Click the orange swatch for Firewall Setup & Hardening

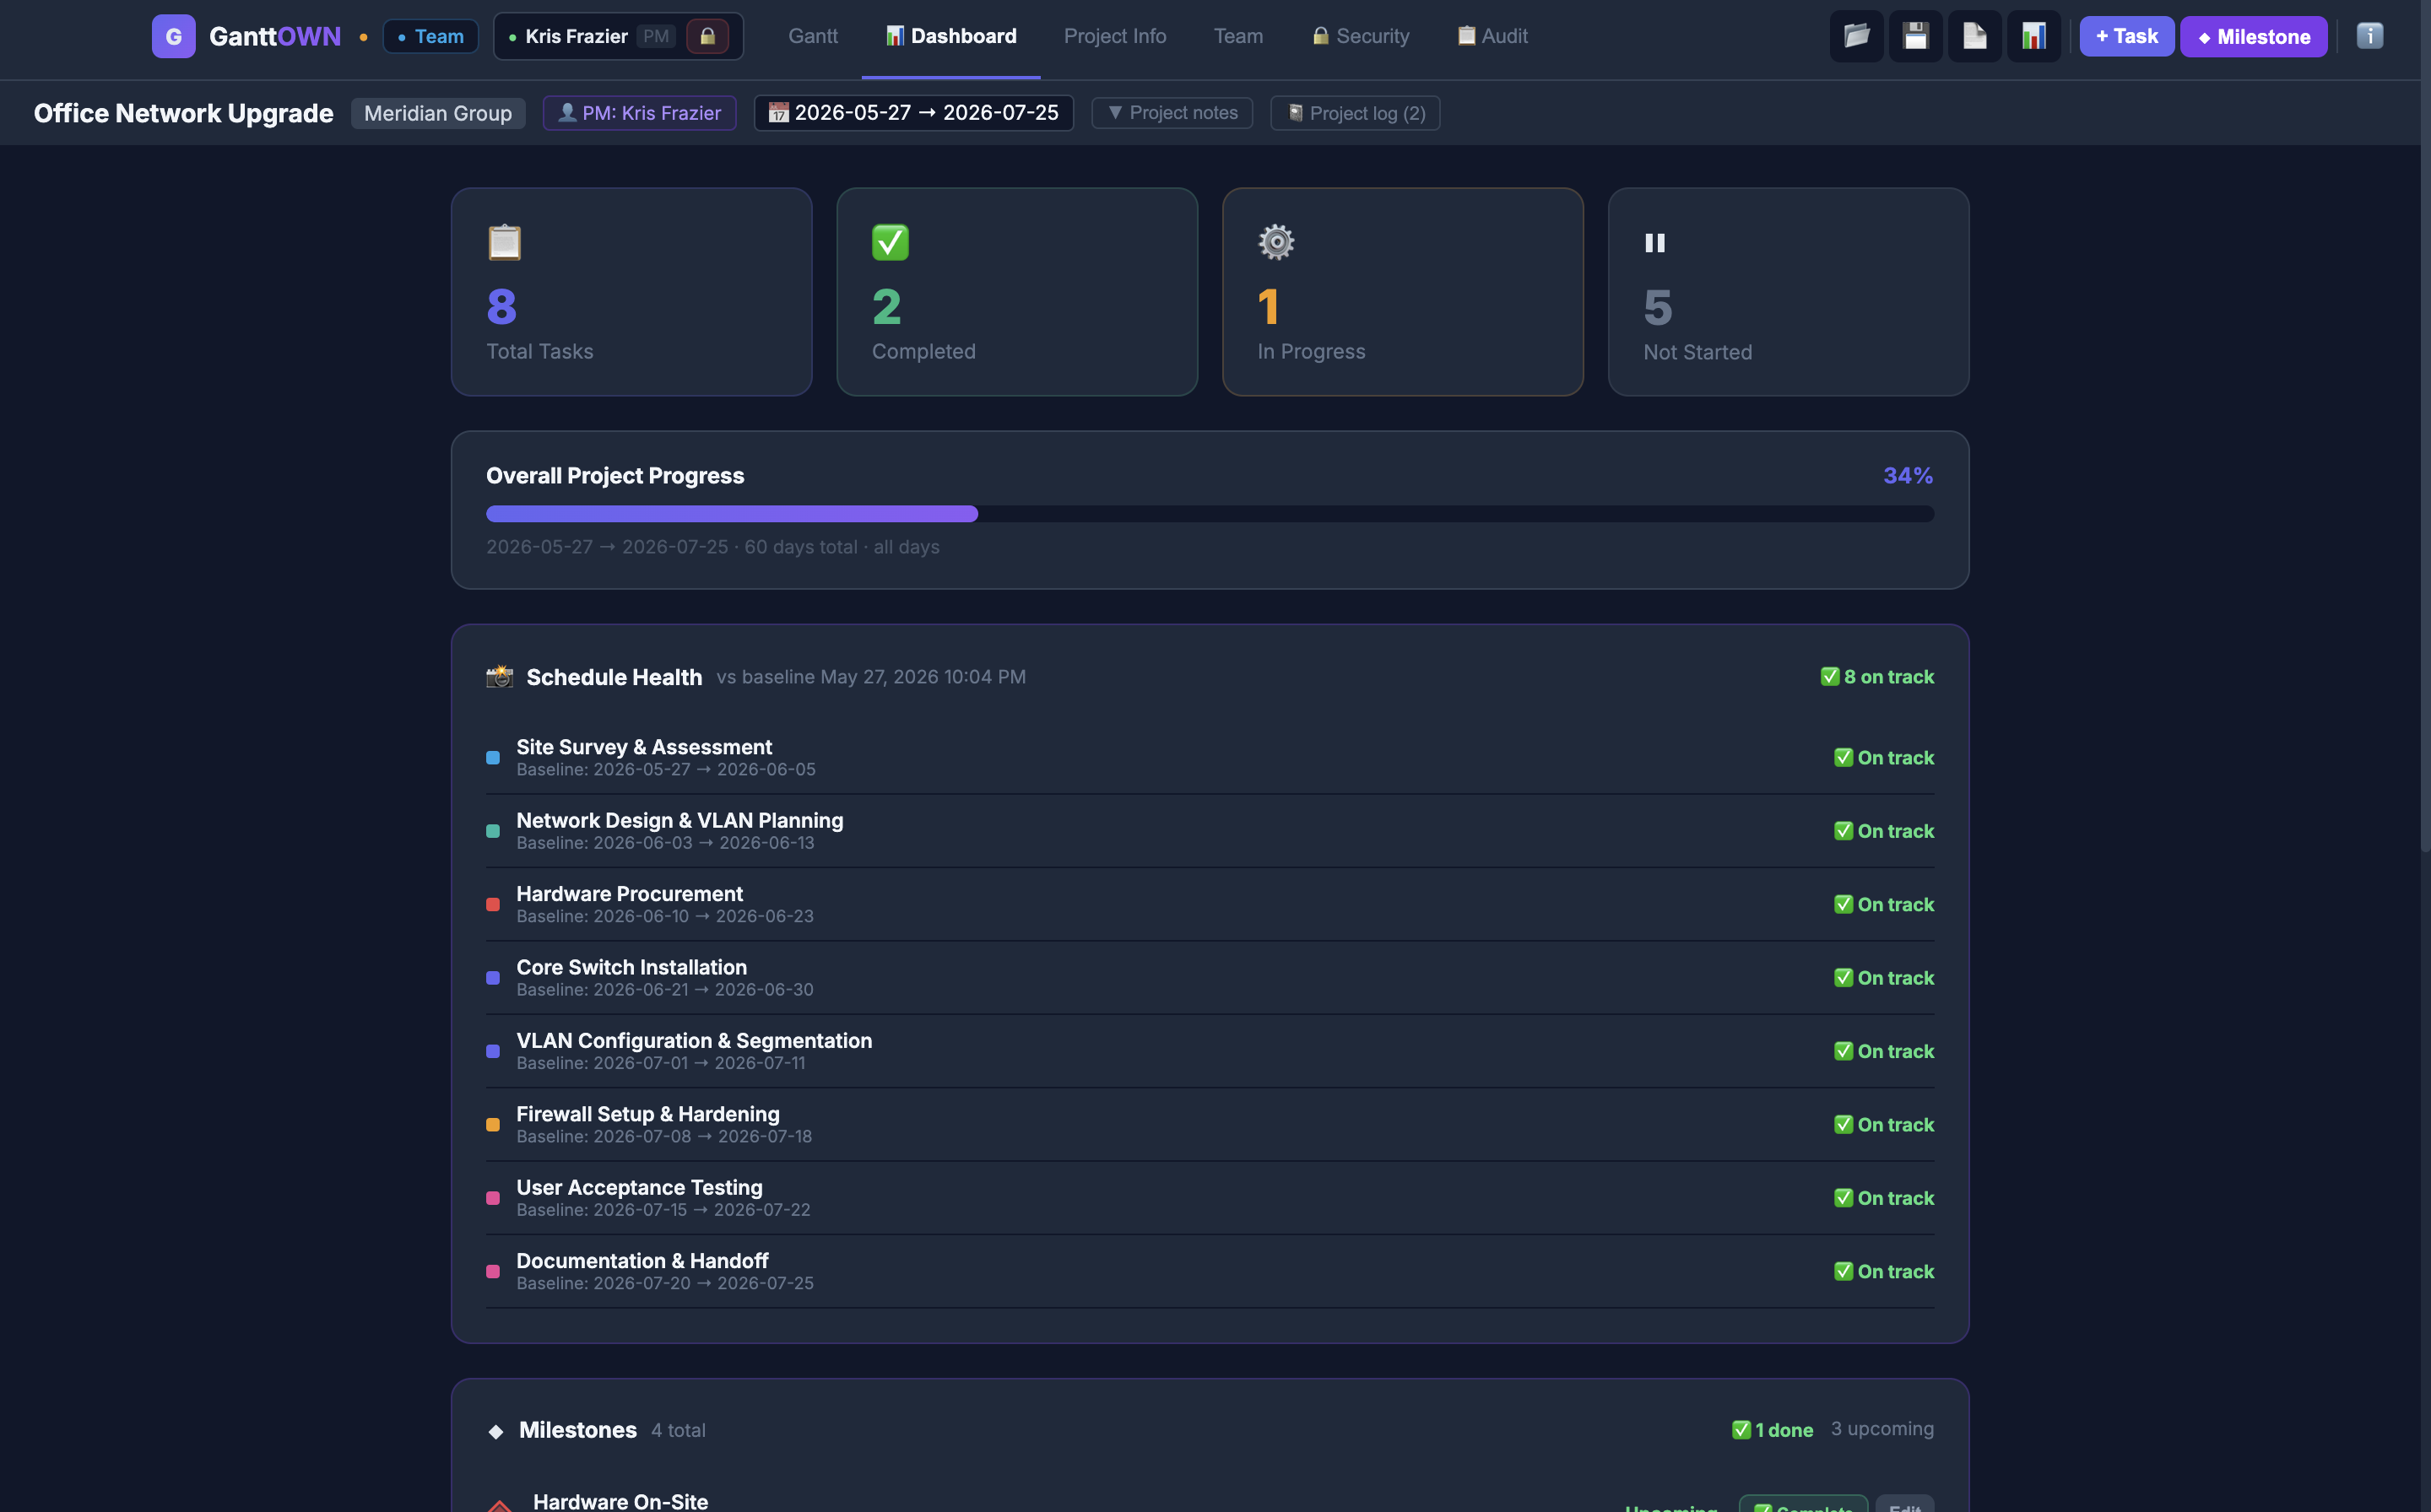(x=493, y=1125)
